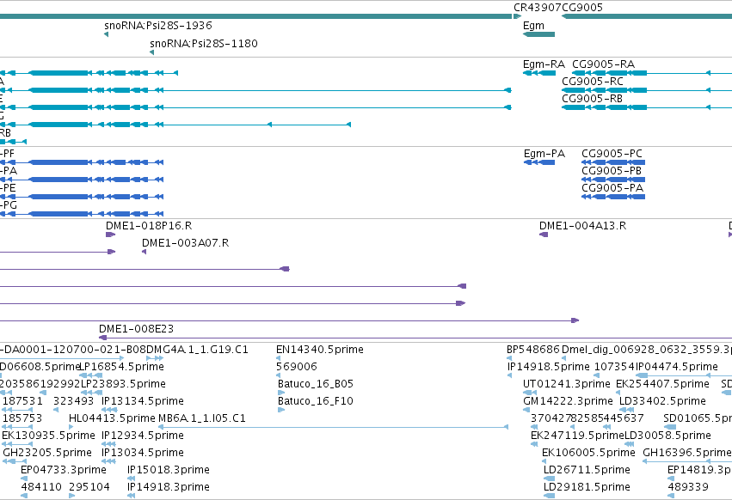Select the EK130935.5prime label
Viewport: 732px width, 500px height.
(x=48, y=436)
